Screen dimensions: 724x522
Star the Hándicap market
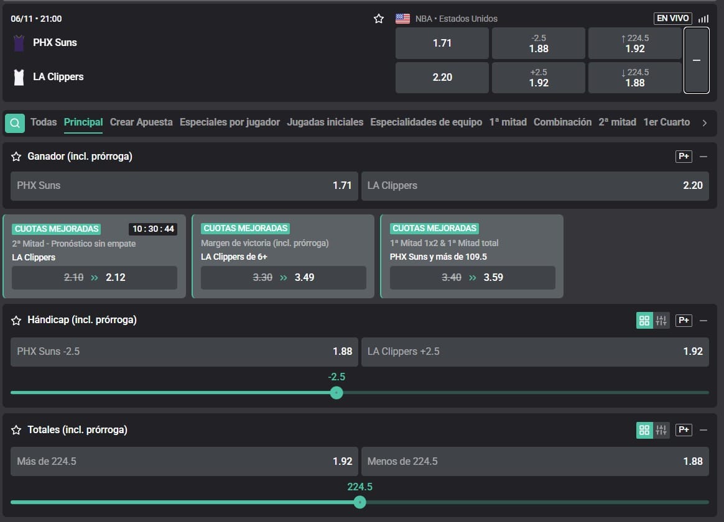click(16, 320)
